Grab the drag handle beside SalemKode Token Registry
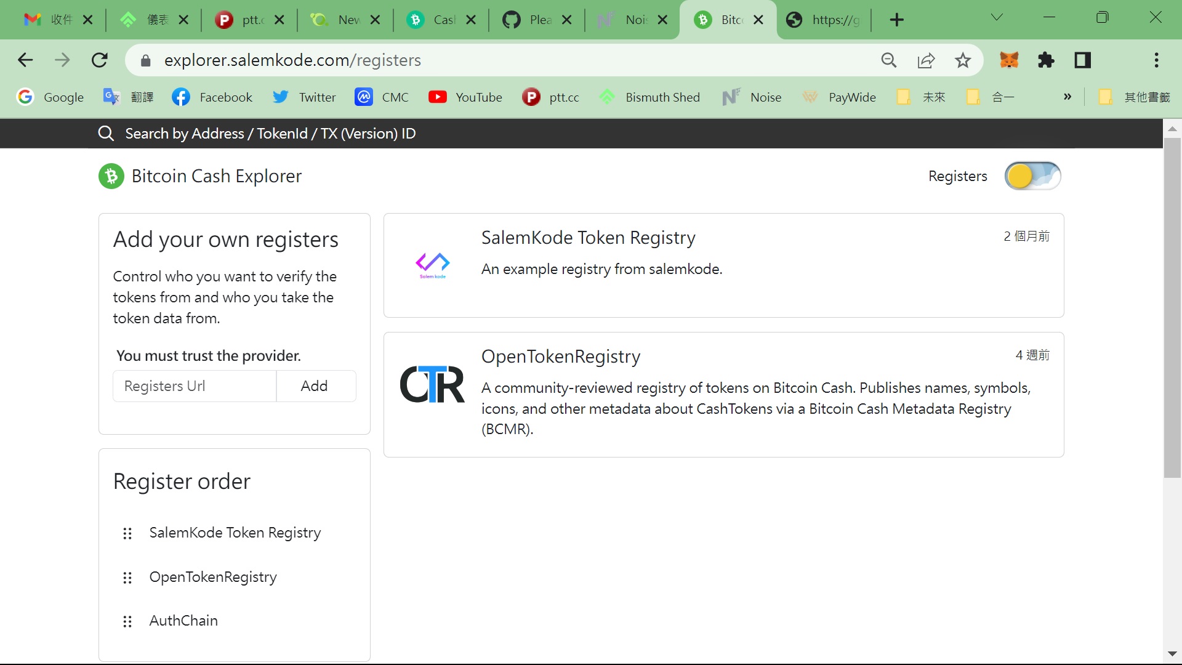 pos(127,533)
